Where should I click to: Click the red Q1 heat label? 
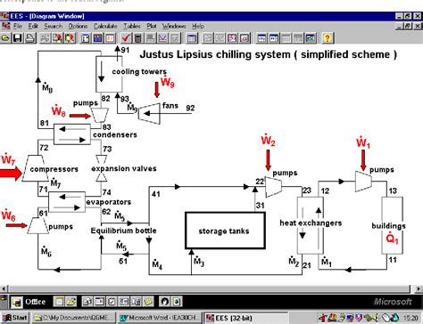click(x=392, y=239)
